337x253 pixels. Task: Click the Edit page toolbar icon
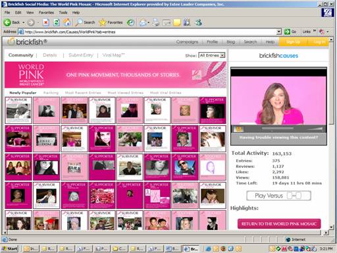coord(167,22)
